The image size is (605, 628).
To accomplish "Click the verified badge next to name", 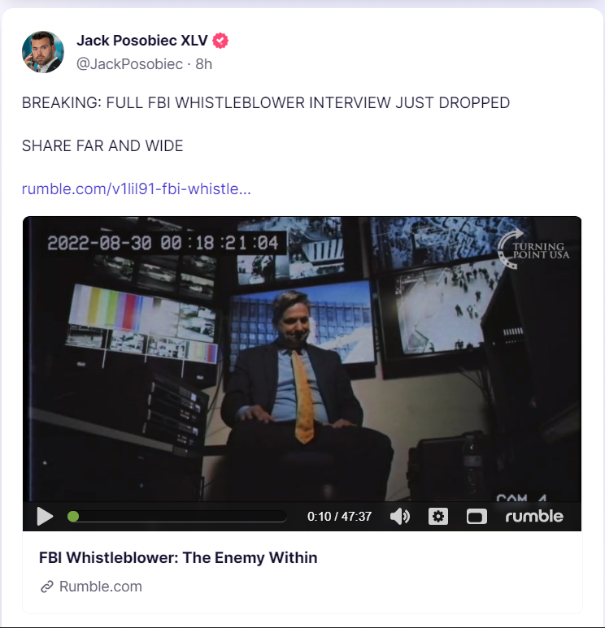I will 220,41.
